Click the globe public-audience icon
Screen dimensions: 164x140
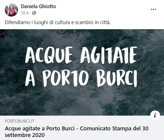[34, 13]
